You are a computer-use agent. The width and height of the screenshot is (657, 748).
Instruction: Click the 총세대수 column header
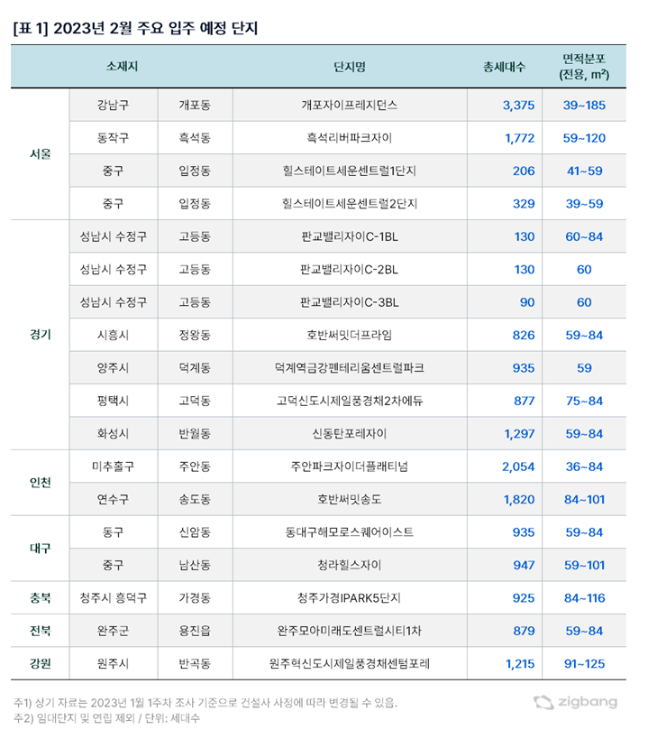coord(505,67)
